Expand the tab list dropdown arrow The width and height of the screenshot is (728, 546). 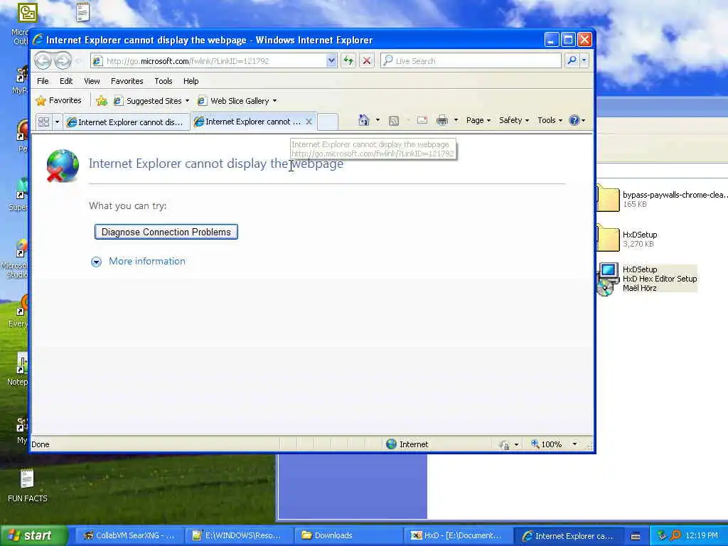coord(57,122)
